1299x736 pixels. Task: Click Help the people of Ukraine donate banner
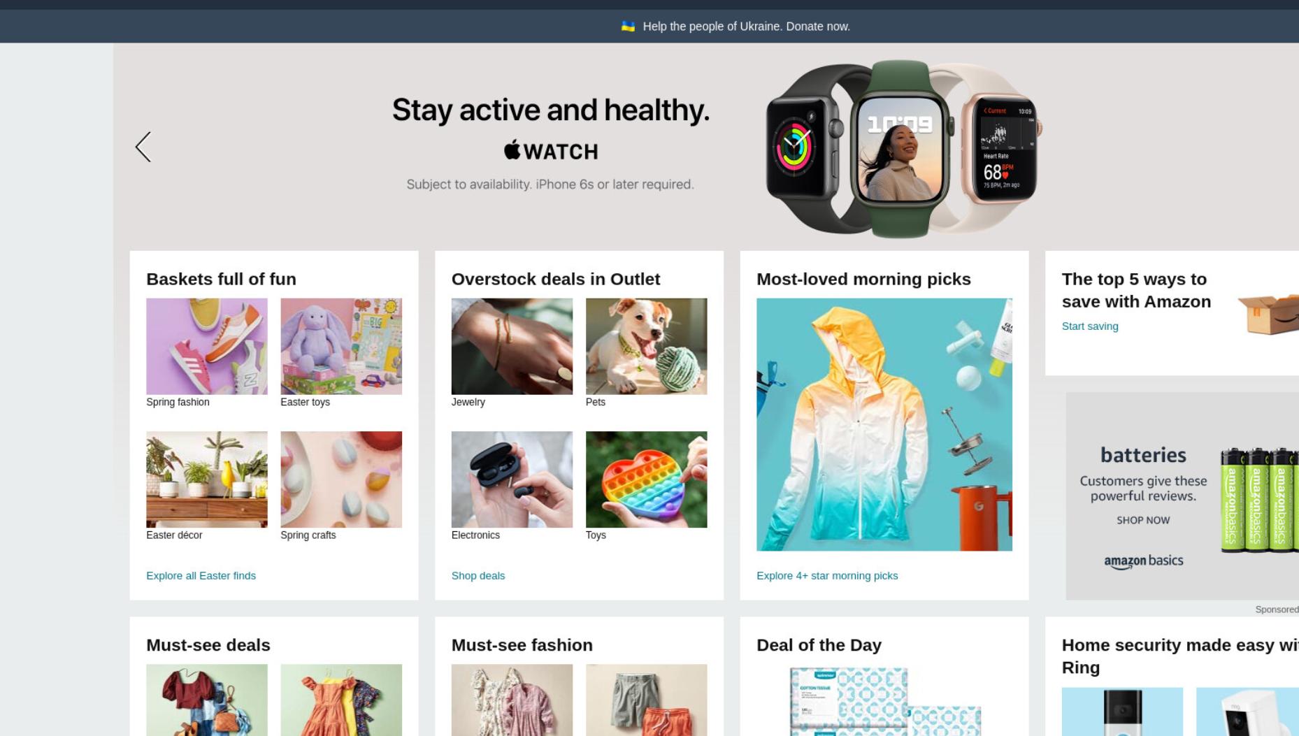[746, 27]
